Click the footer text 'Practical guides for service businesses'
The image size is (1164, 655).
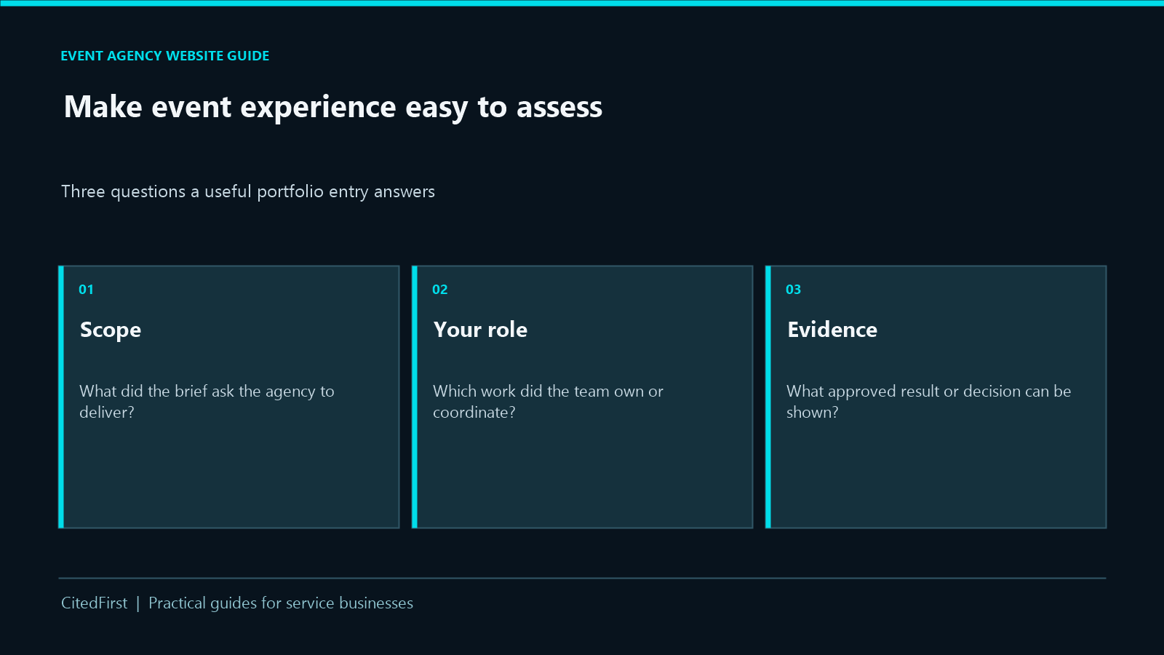(x=281, y=603)
